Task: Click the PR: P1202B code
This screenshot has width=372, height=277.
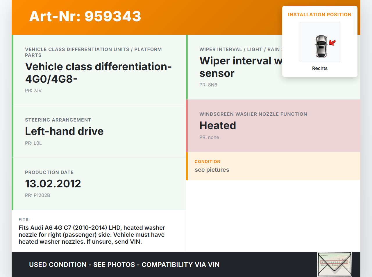Action: tap(37, 195)
